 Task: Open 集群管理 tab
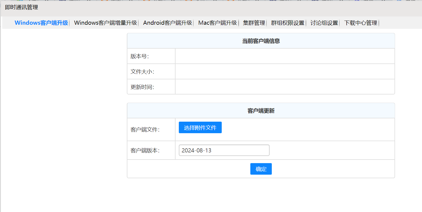click(254, 23)
